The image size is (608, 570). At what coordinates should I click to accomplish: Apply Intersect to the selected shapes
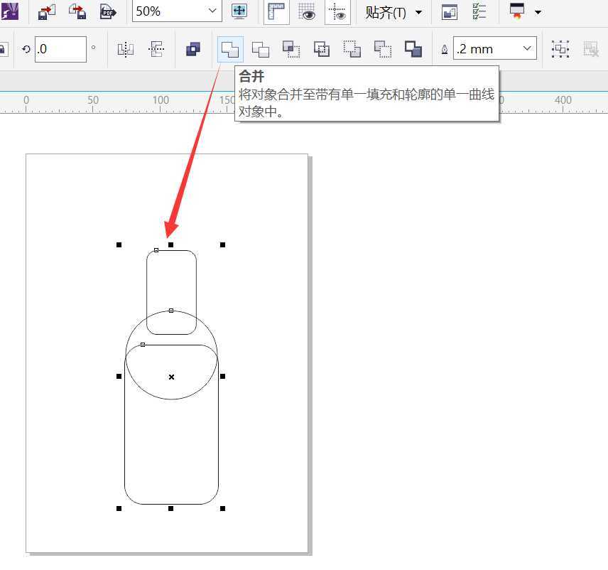(x=291, y=48)
